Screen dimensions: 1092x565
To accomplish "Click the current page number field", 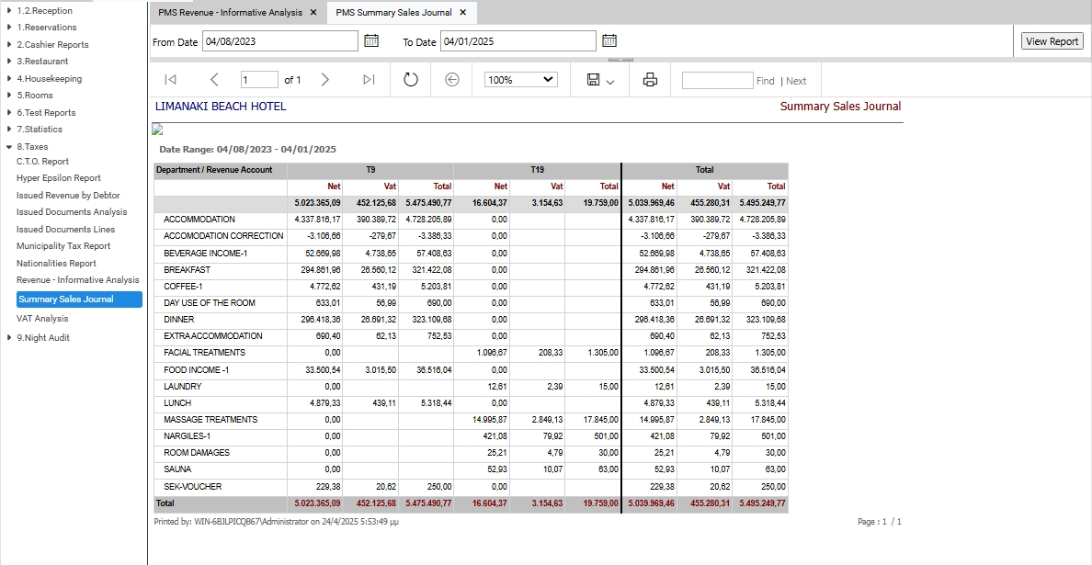I will pyautogui.click(x=259, y=80).
